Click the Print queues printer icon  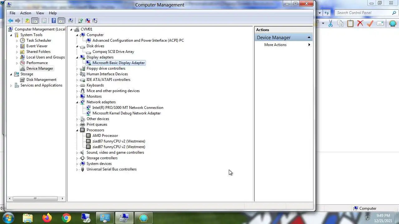[82, 124]
